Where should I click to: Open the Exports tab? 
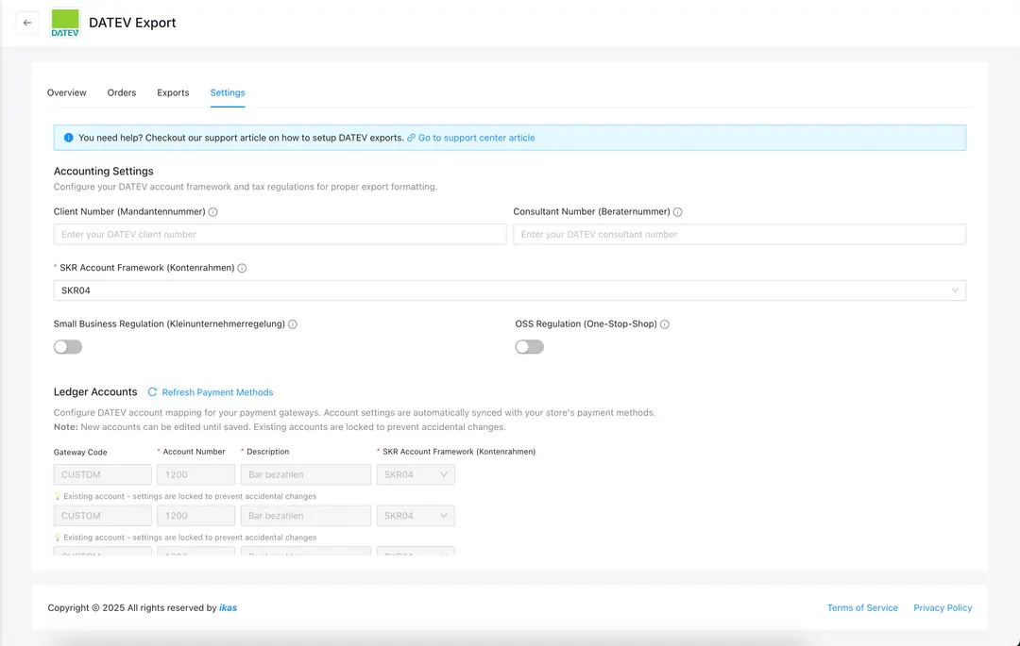[x=173, y=92]
